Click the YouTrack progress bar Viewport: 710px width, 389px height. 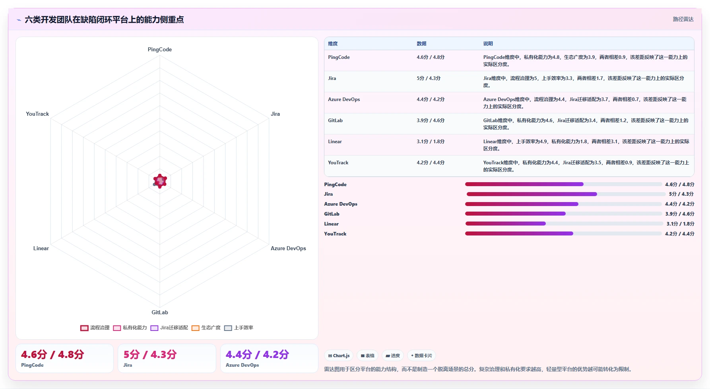click(x=563, y=233)
